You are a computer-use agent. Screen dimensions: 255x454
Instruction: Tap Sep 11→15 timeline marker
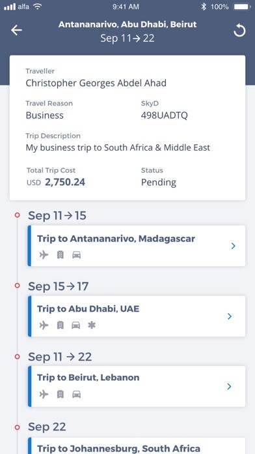pyautogui.click(x=18, y=215)
